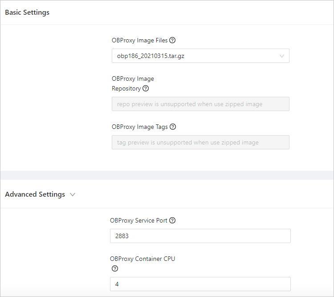Click the disabled repo preview field
The width and height of the screenshot is (334, 297).
point(200,104)
